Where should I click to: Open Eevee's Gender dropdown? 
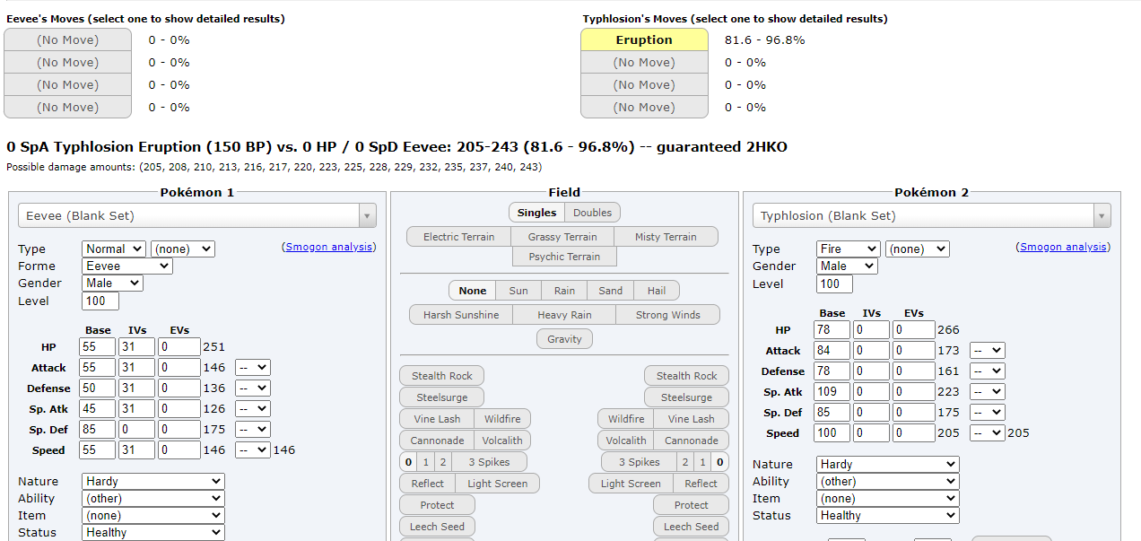tap(112, 284)
